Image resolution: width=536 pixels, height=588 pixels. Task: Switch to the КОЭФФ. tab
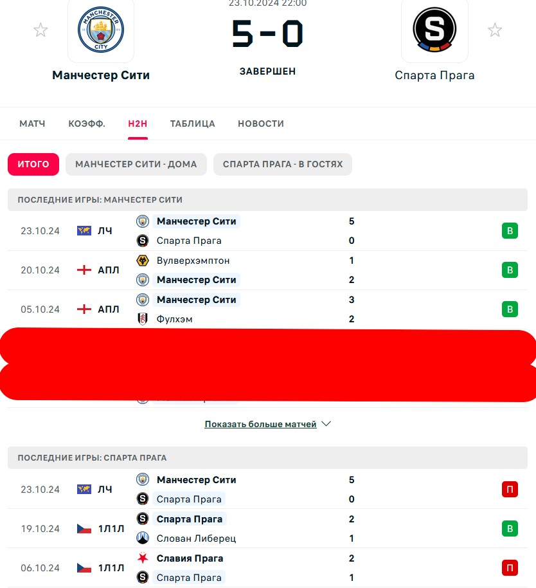click(x=87, y=124)
